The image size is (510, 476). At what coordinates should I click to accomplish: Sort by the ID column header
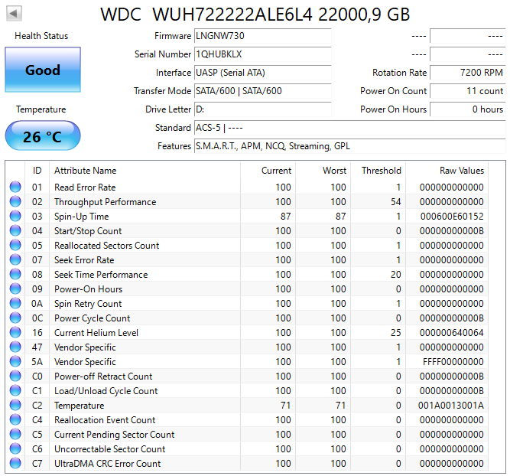(x=37, y=171)
